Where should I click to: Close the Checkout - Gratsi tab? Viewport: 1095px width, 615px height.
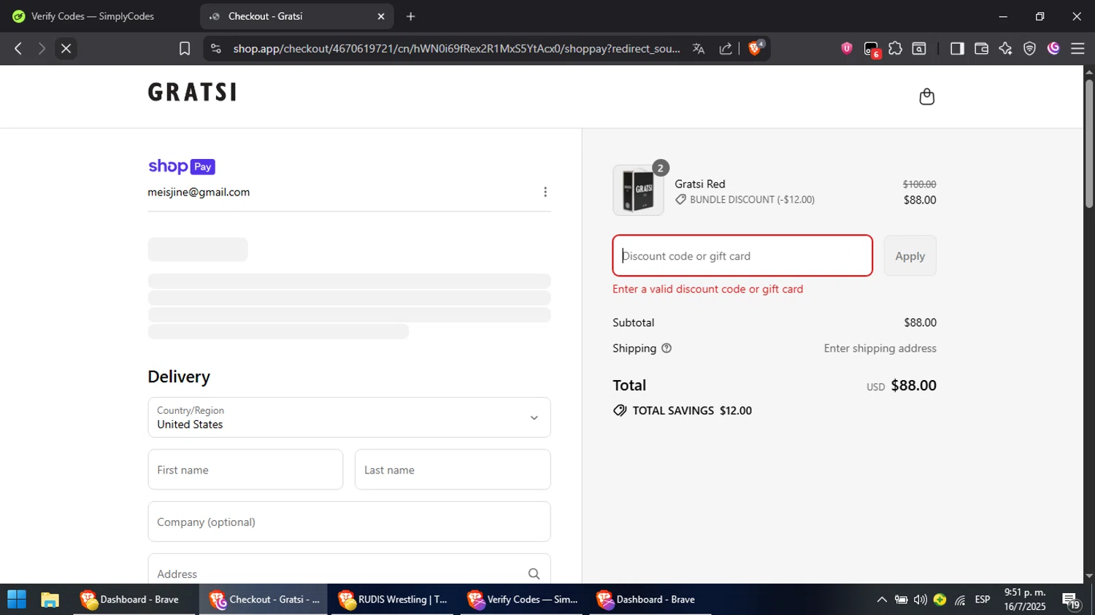[381, 16]
